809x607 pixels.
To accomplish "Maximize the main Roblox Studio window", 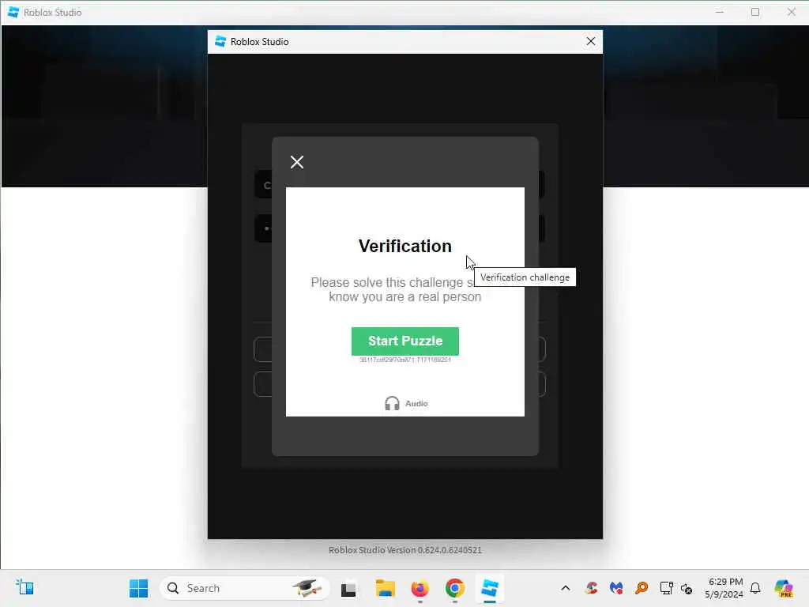I will 754,12.
